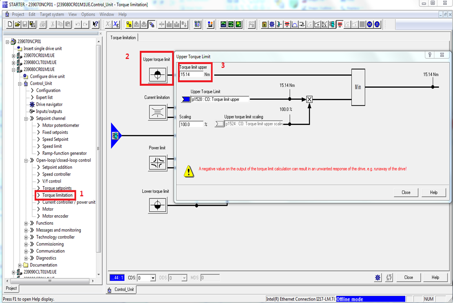
Task: Open the Upper torque limit block icon
Action: point(158,74)
